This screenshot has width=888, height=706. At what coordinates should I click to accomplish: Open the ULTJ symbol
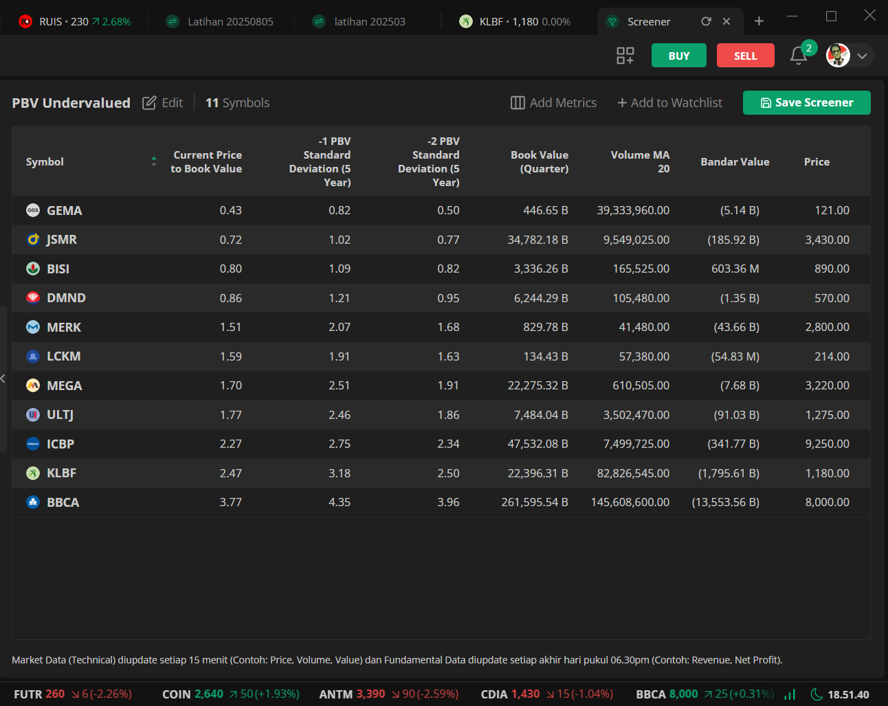point(60,415)
